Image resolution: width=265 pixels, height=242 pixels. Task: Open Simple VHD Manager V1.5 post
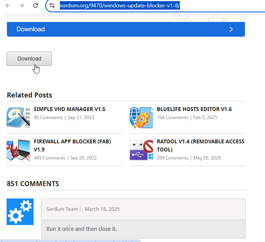pyautogui.click(x=70, y=109)
